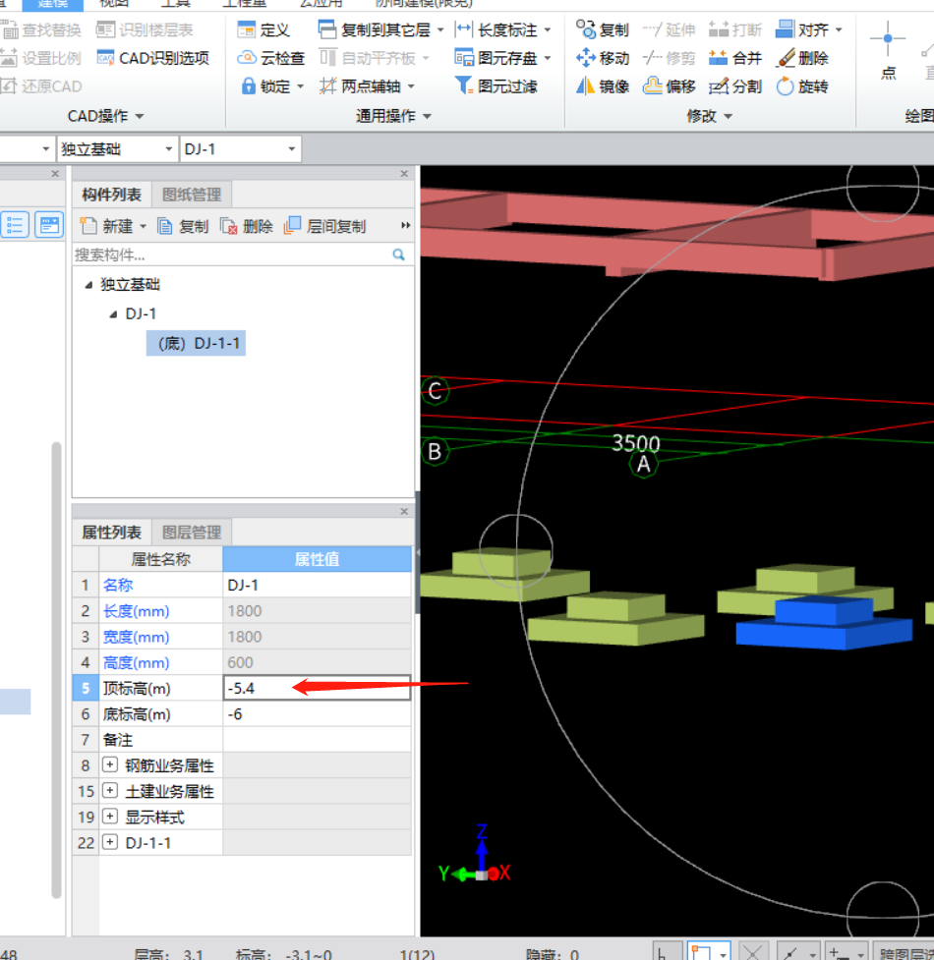Expand 土建业务属性 property group
The image size is (934, 960).
(110, 790)
